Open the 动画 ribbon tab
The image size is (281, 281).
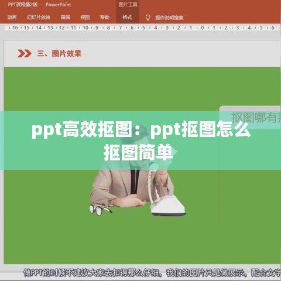point(12,18)
